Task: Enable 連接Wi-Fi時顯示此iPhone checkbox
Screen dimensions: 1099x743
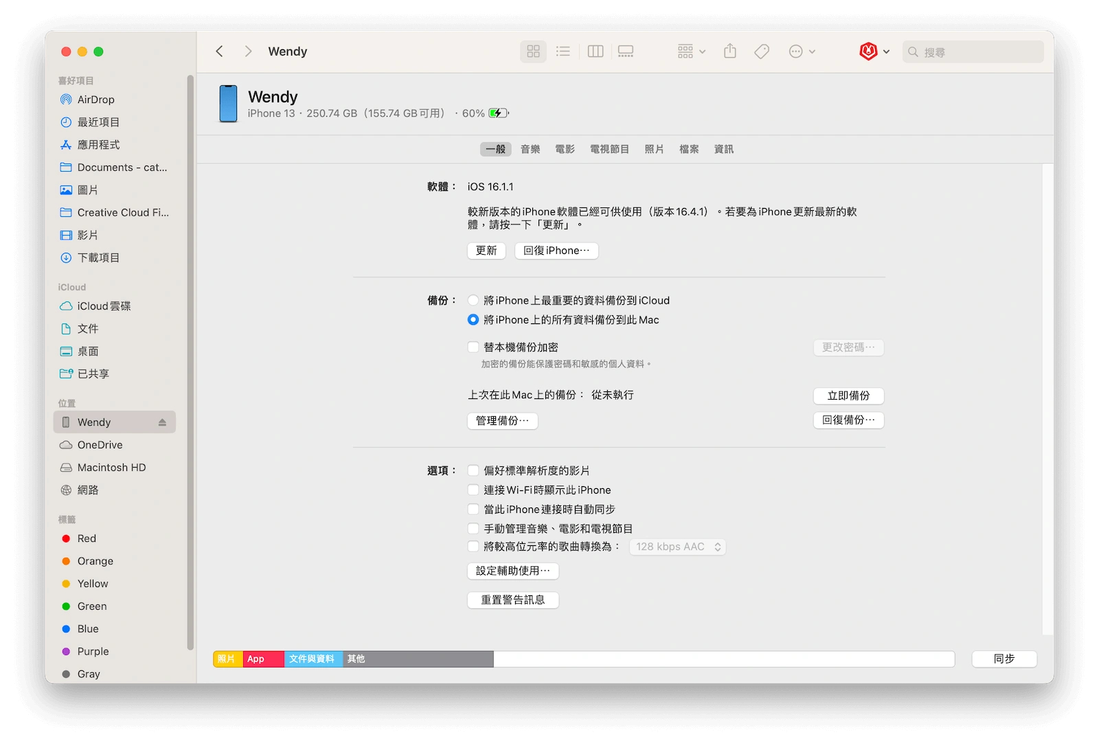Action: 473,490
